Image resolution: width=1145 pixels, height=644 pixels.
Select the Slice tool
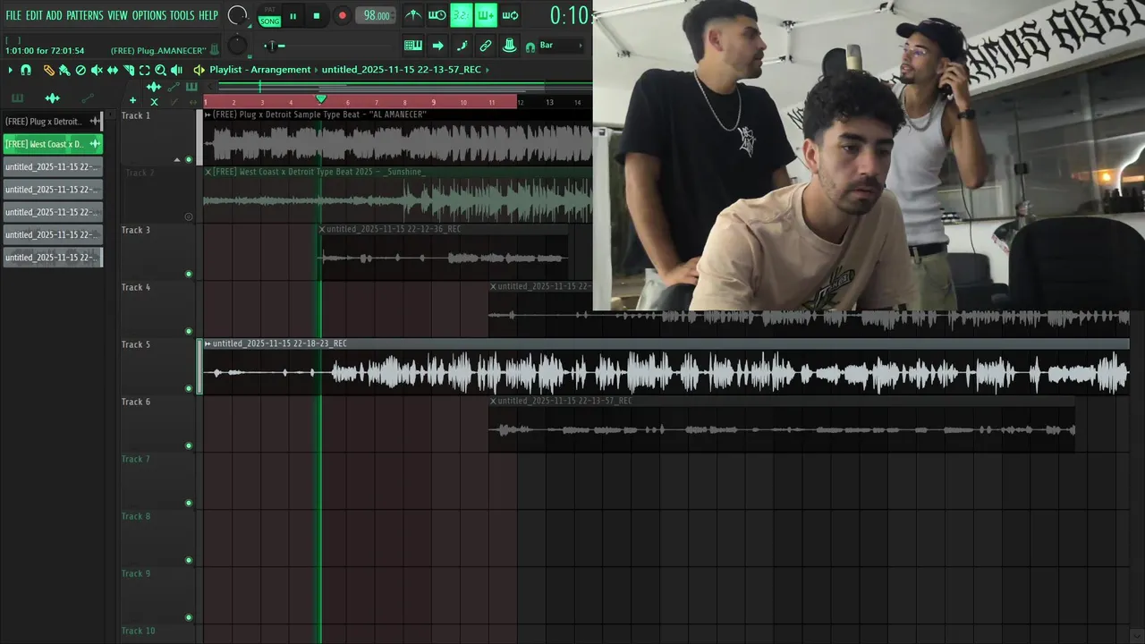129,70
